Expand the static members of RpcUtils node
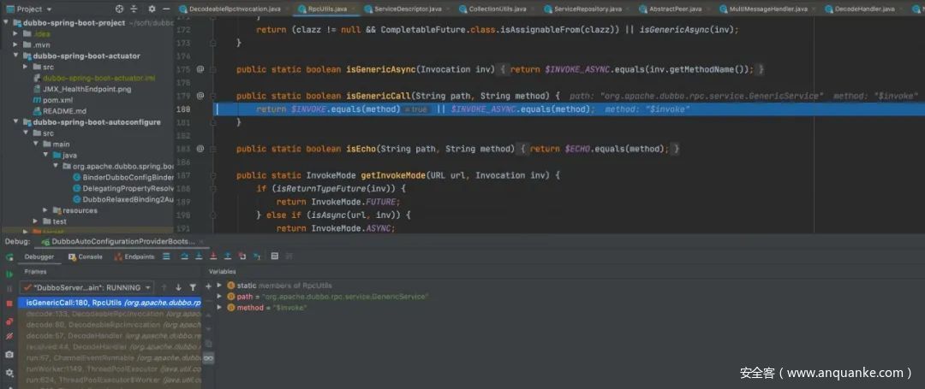This screenshot has height=389, width=925. click(219, 285)
